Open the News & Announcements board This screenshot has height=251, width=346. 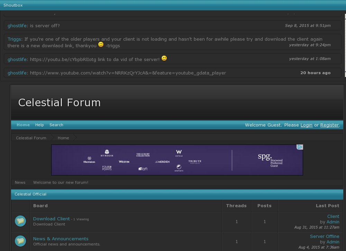pyautogui.click(x=61, y=239)
